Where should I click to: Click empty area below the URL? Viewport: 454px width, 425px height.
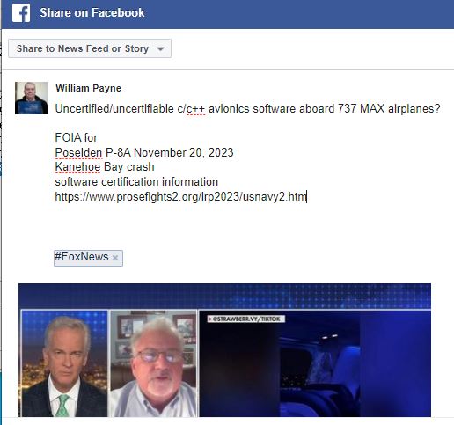pos(235,223)
